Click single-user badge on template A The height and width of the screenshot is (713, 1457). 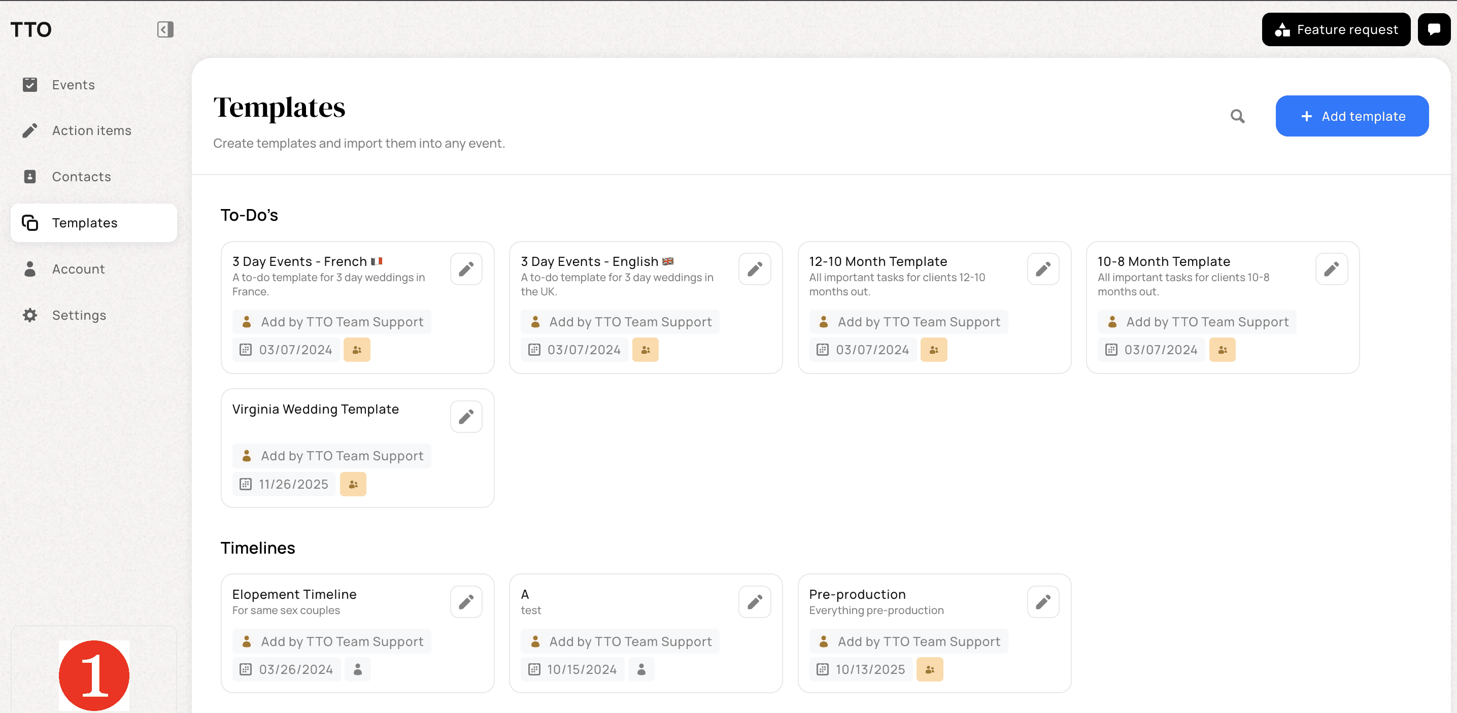(641, 669)
